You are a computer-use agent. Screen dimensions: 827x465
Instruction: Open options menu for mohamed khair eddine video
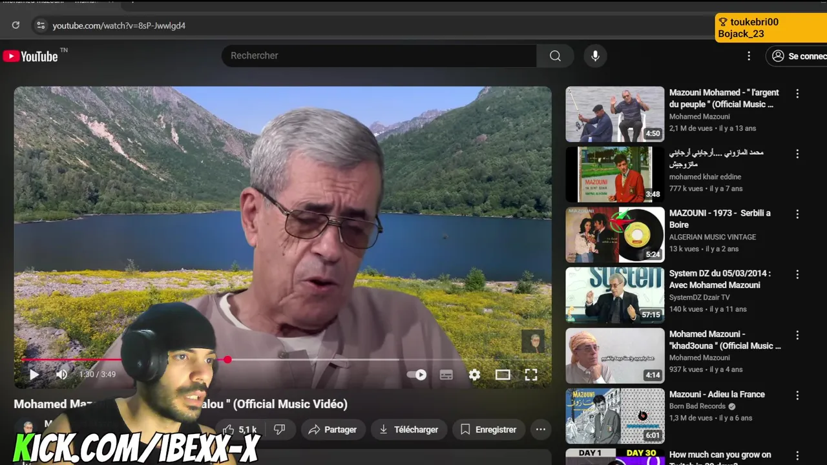click(x=797, y=154)
